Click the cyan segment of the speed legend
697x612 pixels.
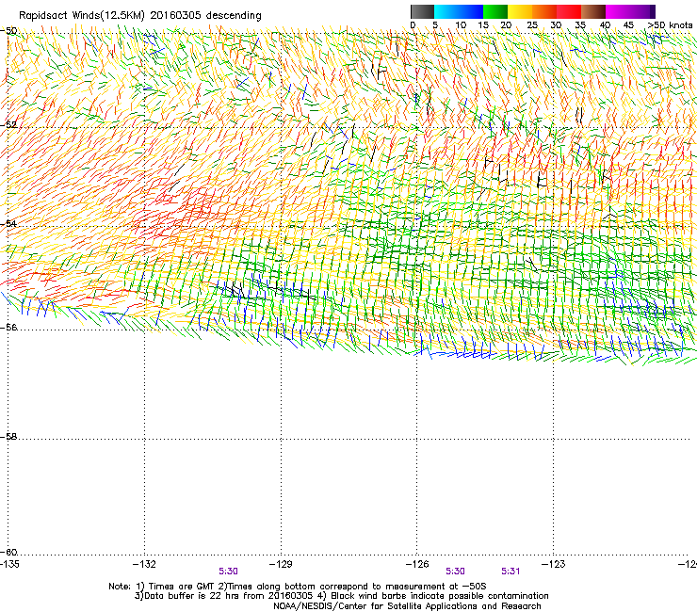446,11
